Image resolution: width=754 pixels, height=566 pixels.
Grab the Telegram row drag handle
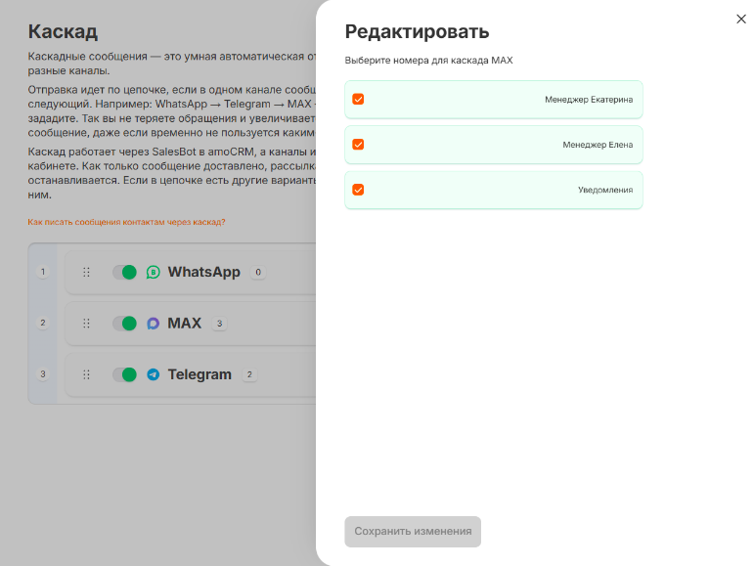pos(87,374)
